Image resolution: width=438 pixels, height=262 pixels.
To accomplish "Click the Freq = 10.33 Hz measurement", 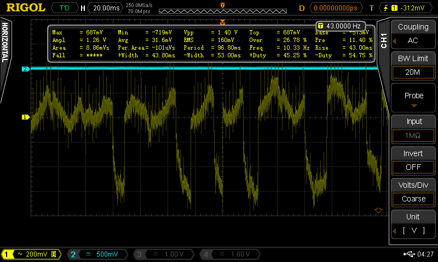I will pyautogui.click(x=279, y=47).
